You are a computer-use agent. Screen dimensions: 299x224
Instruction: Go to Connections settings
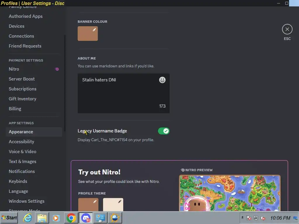tap(21, 36)
